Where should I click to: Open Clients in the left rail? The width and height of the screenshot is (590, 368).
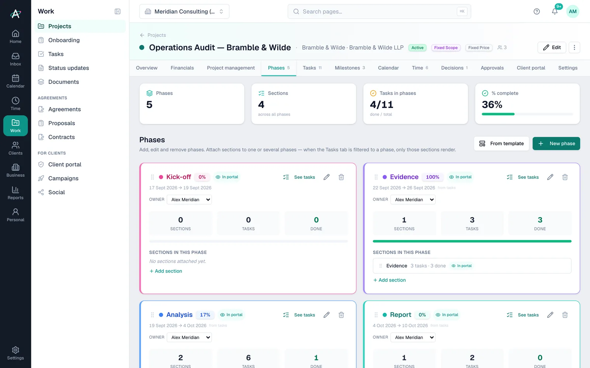15,148
